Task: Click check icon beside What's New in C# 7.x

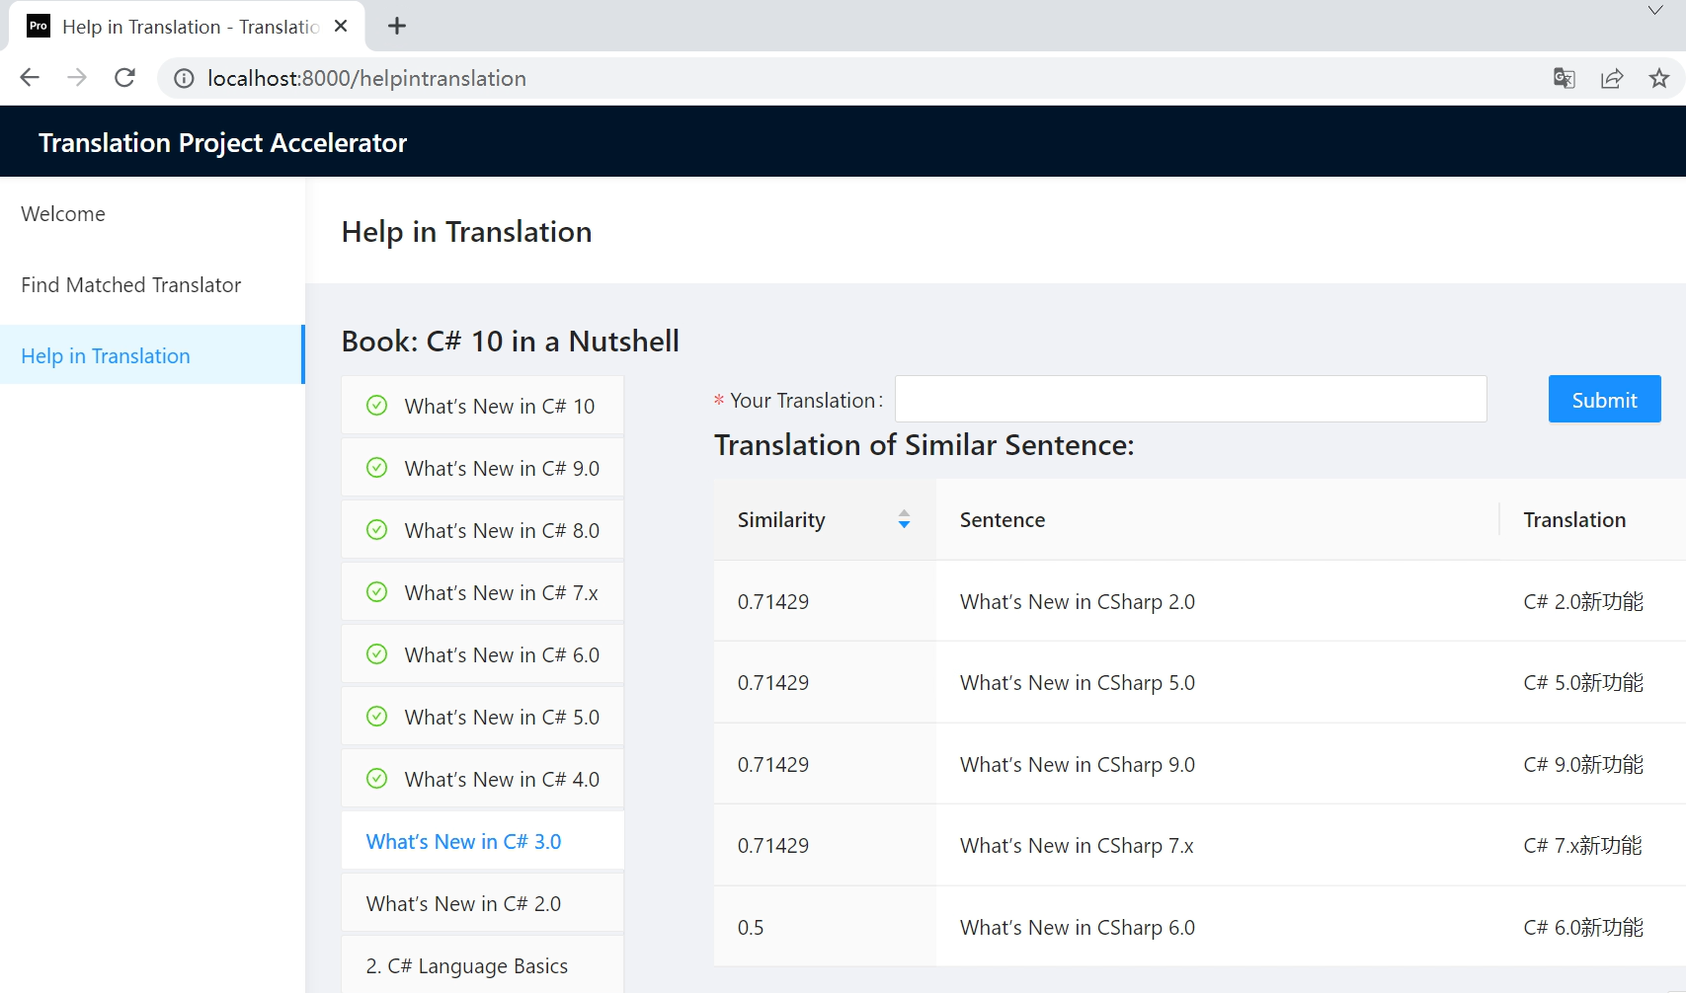Action: coord(377,592)
